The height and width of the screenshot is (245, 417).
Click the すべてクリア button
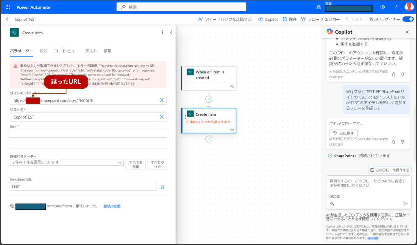pyautogui.click(x=157, y=165)
